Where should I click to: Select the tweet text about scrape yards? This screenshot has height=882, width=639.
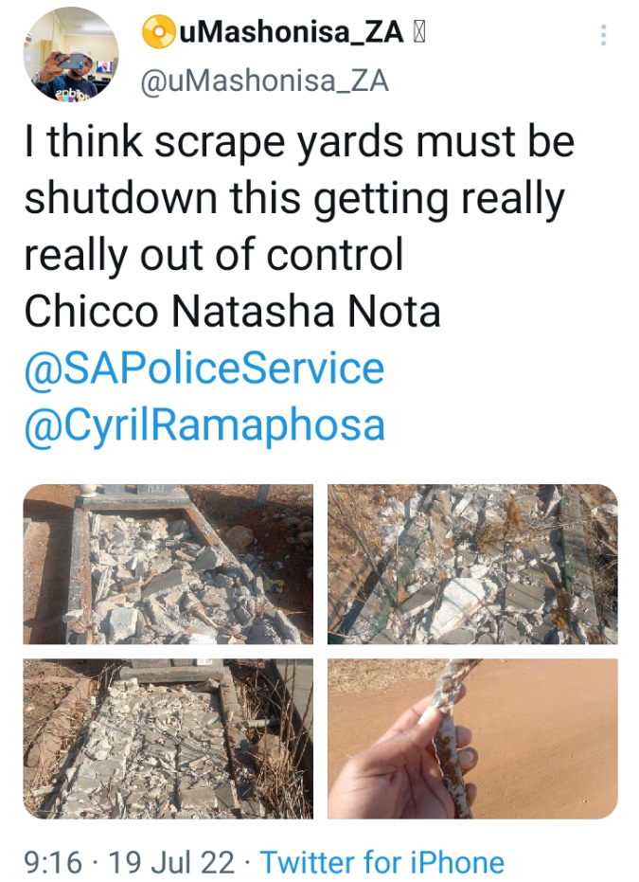tap(299, 197)
